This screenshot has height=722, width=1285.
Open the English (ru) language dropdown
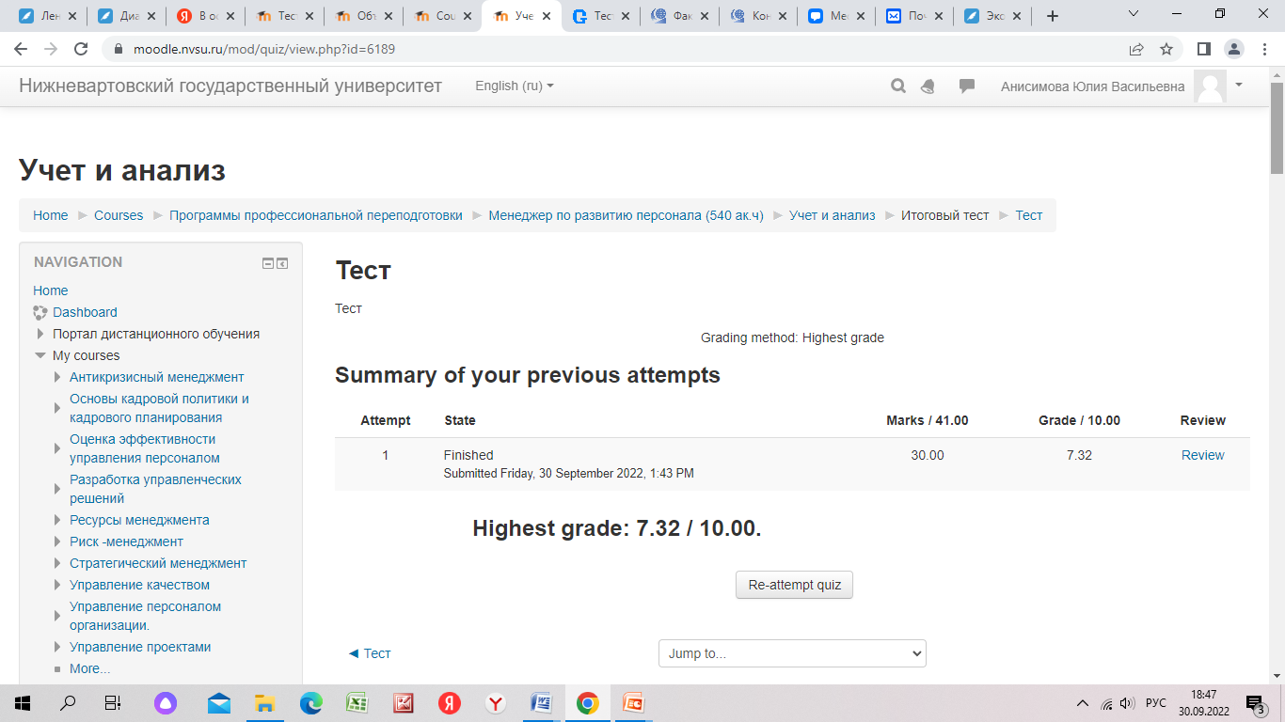[515, 86]
